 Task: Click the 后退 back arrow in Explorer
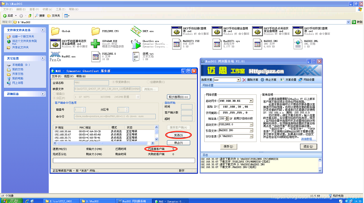tap(8, 16)
